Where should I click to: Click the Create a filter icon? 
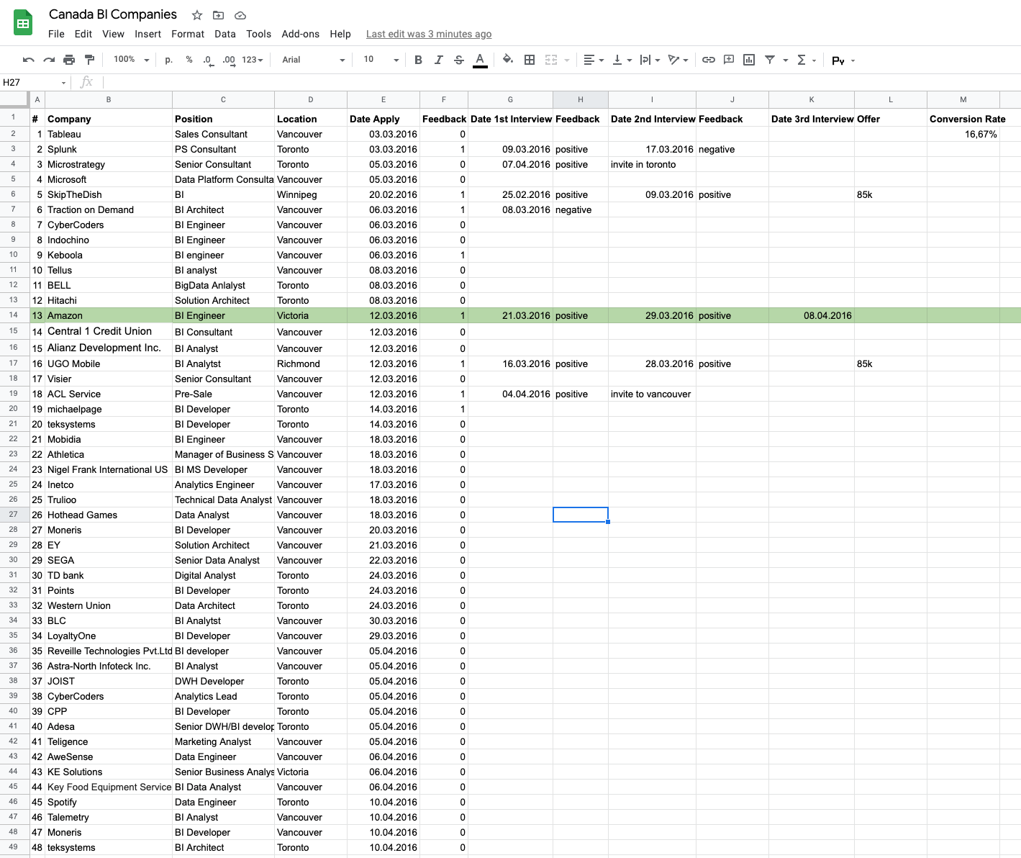[x=770, y=60]
